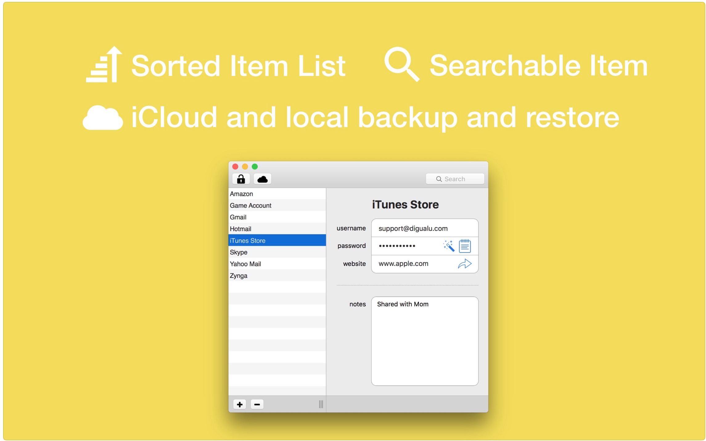Click the magic wand password generator
Viewport: 706px width, 441px height.
449,246
